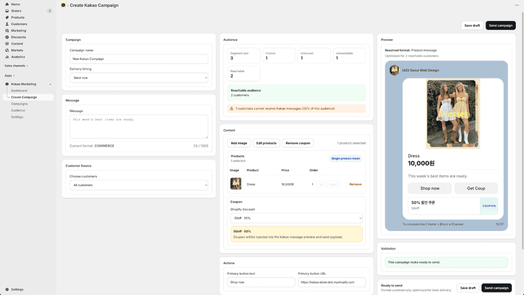Click top Send campaign button

tap(501, 25)
